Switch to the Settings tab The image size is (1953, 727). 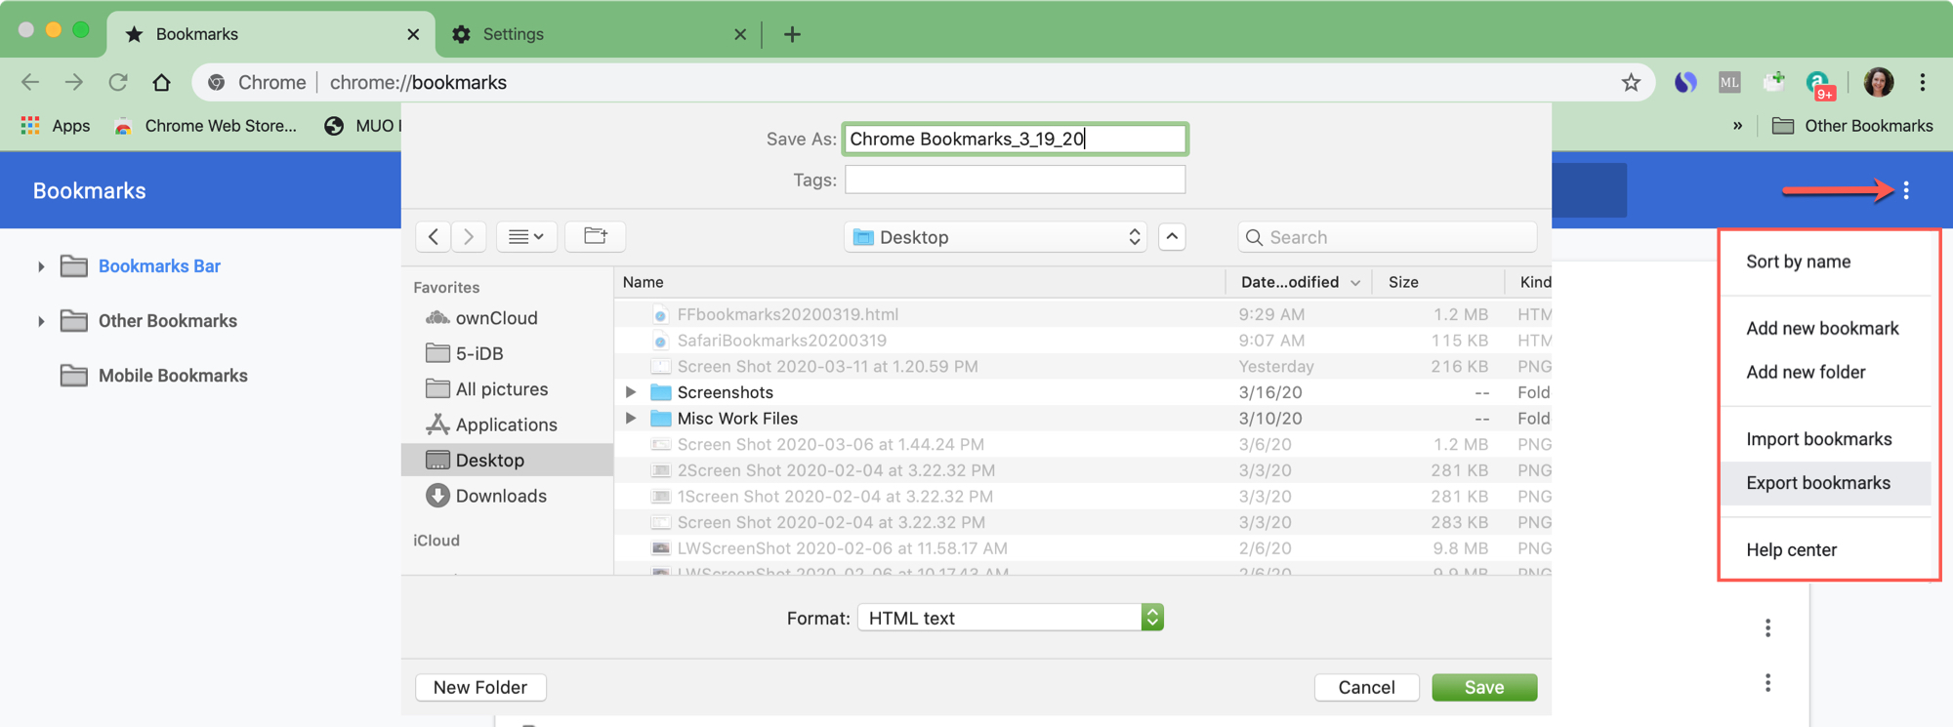599,34
